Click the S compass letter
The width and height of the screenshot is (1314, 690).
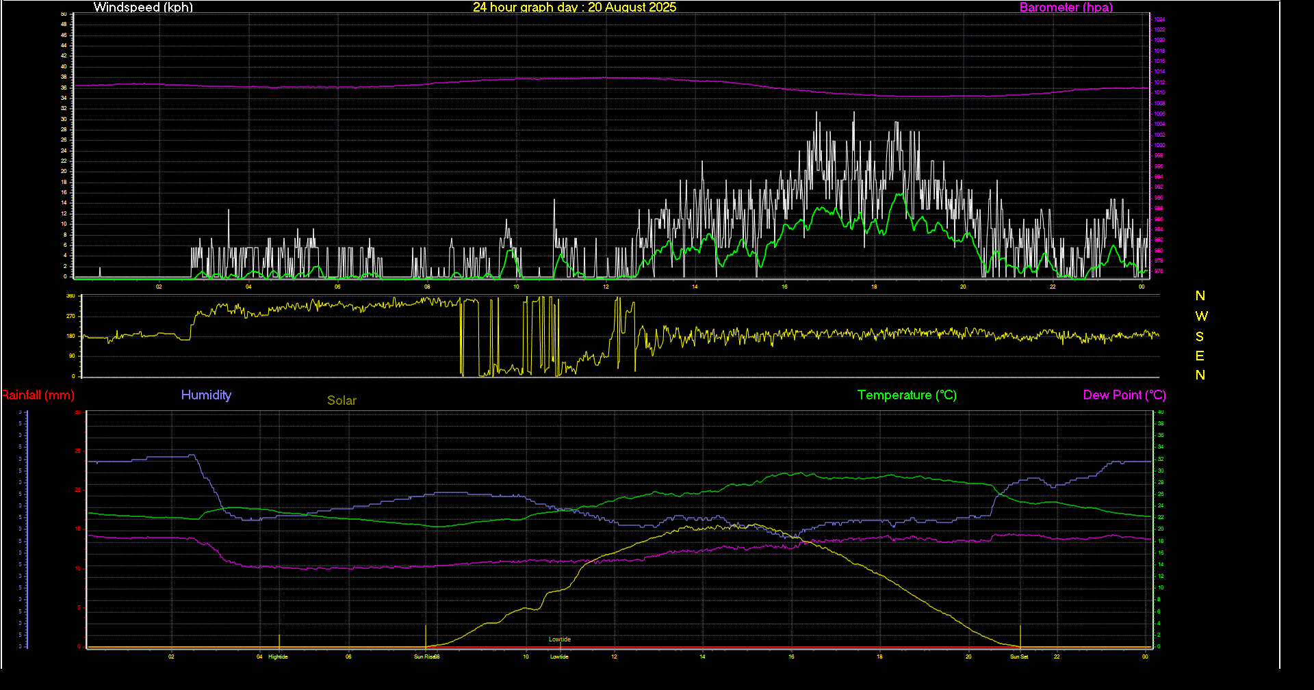[x=1200, y=336]
